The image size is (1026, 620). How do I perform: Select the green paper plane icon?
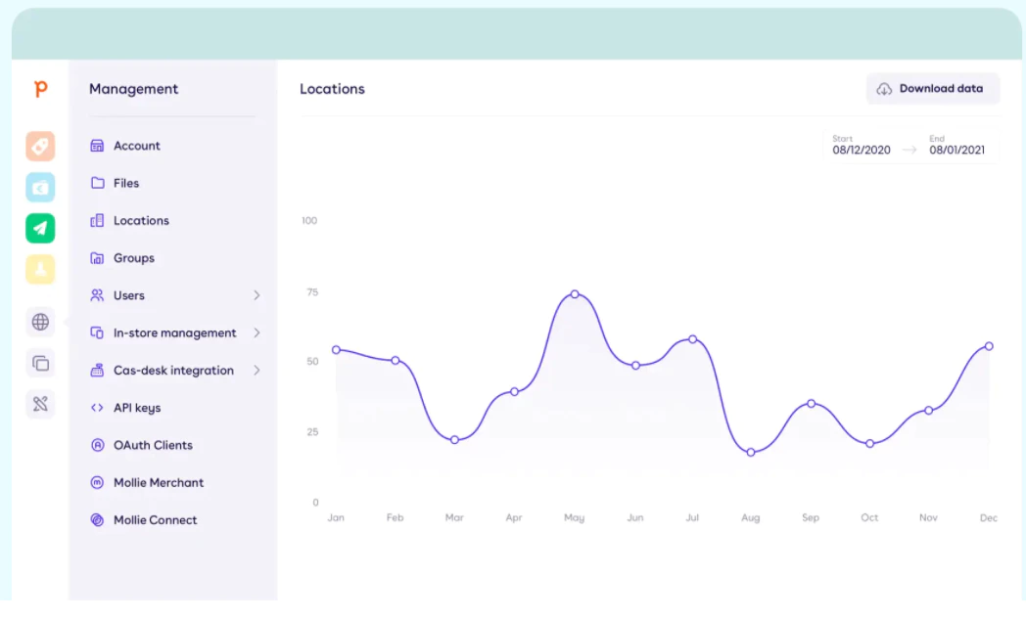tap(40, 229)
